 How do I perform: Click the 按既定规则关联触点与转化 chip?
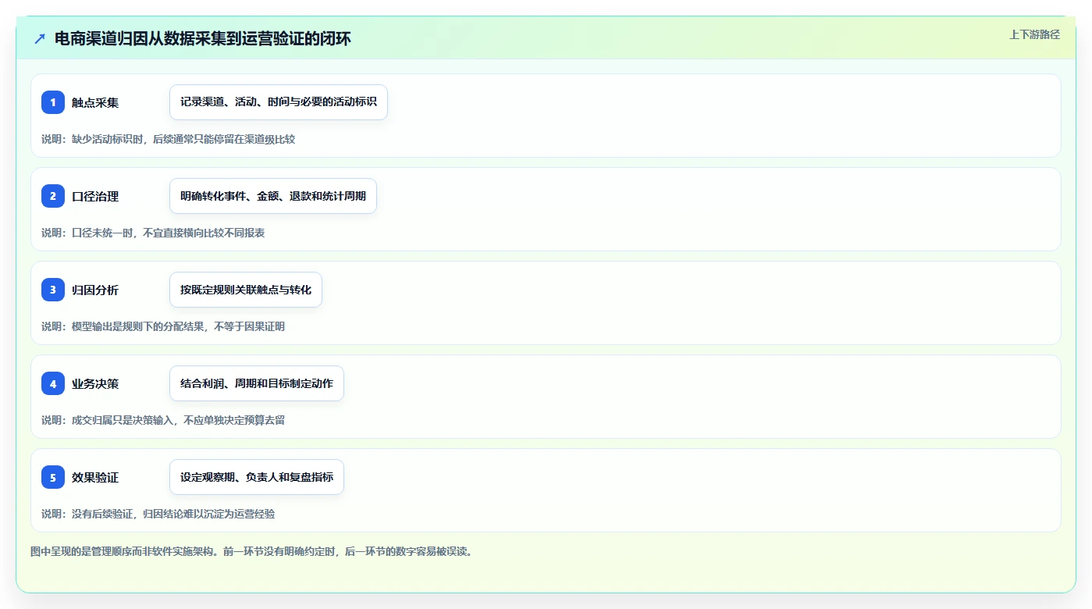pos(246,290)
